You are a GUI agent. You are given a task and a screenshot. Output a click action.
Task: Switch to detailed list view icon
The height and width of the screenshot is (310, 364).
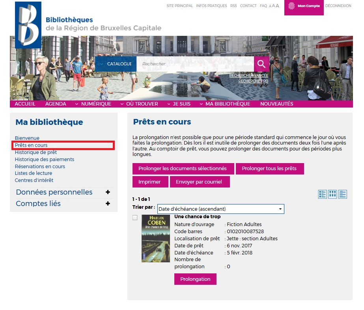[323, 194]
